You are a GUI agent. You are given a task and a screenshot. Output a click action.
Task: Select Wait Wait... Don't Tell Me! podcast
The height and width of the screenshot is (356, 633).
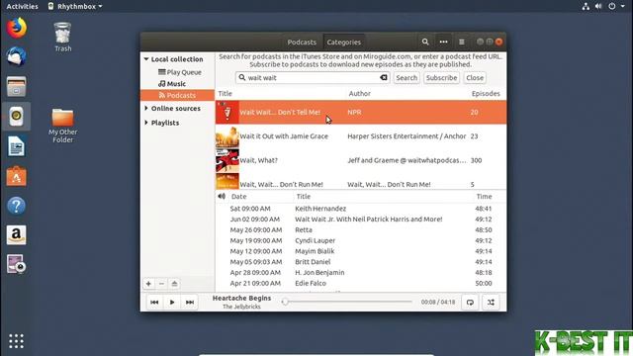point(361,112)
